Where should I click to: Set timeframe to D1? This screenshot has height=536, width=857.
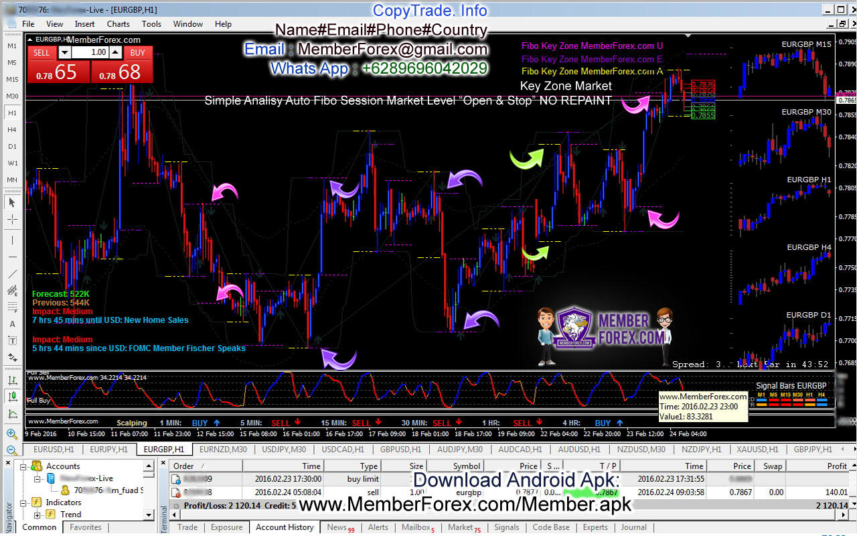[12, 146]
